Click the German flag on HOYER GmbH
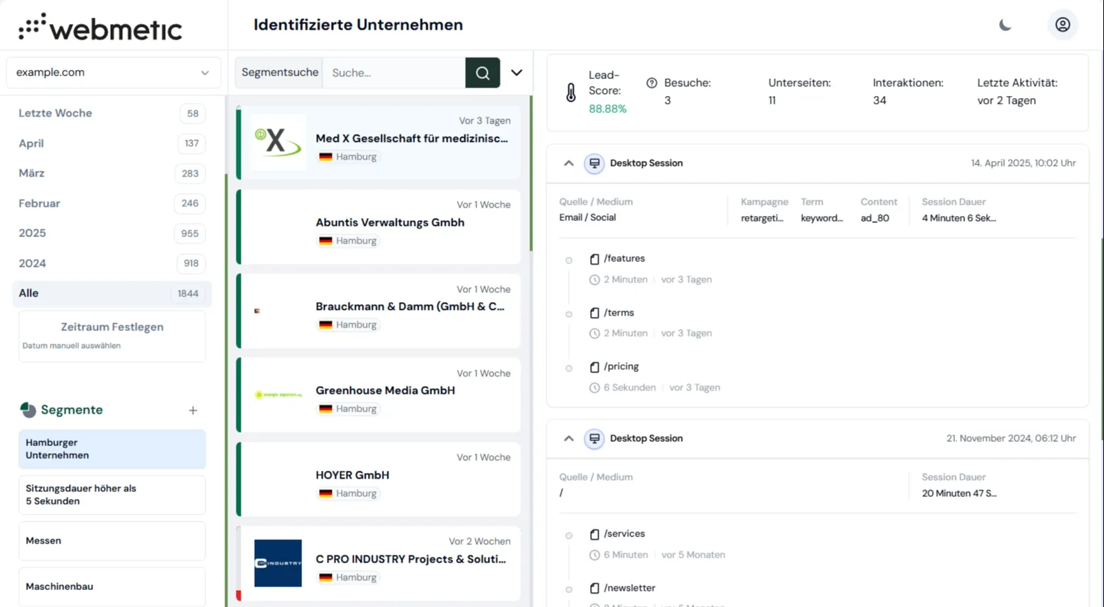The image size is (1104, 607). pyautogui.click(x=325, y=493)
